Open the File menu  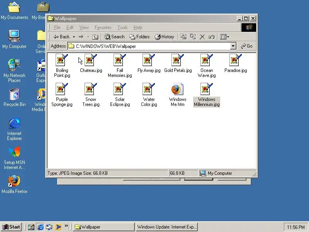pyautogui.click(x=57, y=27)
